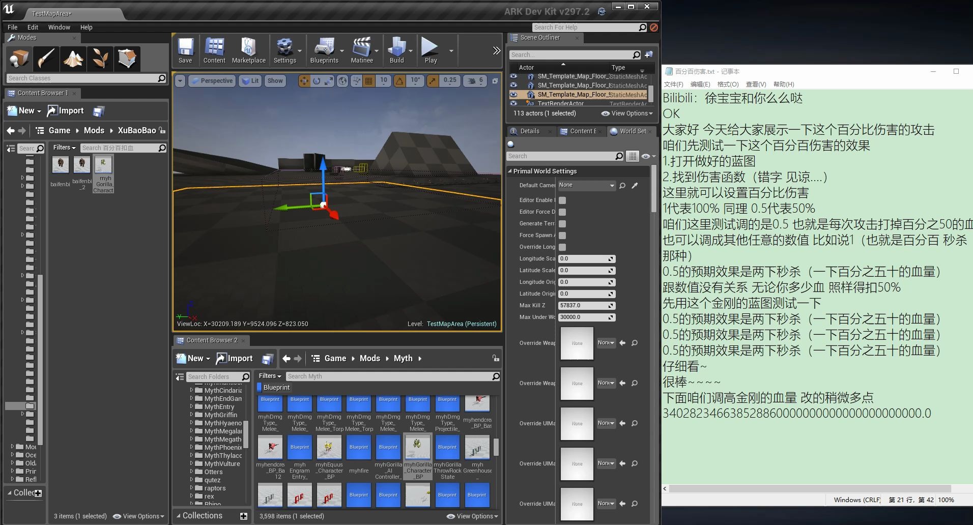
Task: Select the rotate tool in the viewport
Action: (x=316, y=81)
